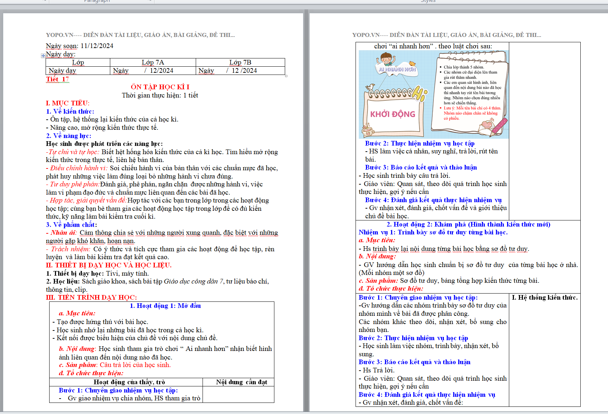This screenshot has width=608, height=414.
Task: Click the "Nội dung cần đạt" column header
Action: point(241,382)
